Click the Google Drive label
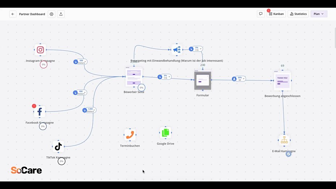336x189 pixels. [165, 144]
